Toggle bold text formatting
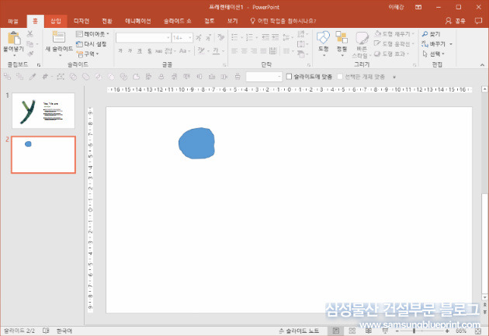This screenshot has height=336, width=489. click(x=120, y=50)
